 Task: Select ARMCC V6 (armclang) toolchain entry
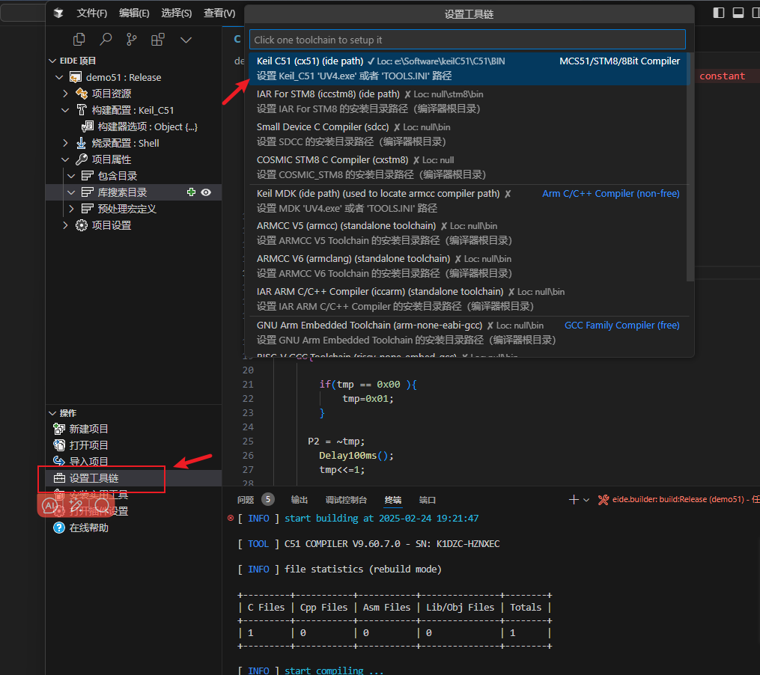[x=468, y=266]
